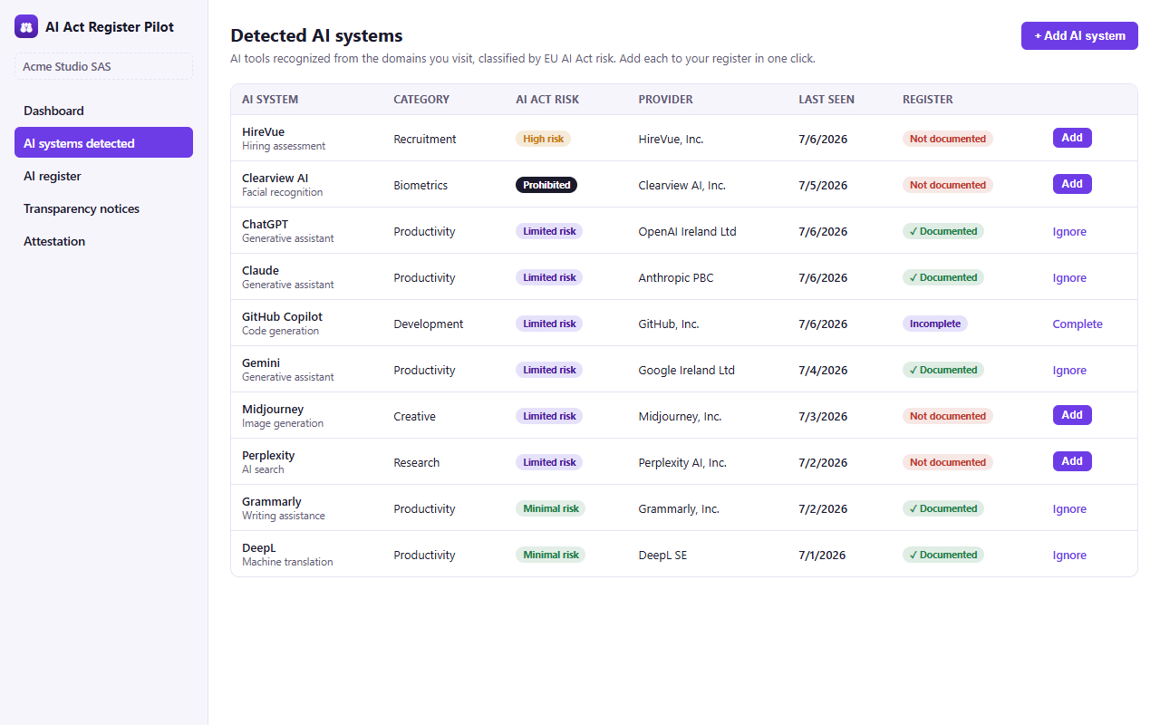Click the High risk badge for HireVue
Image resolution: width=1160 pixels, height=725 pixels.
pyautogui.click(x=543, y=139)
